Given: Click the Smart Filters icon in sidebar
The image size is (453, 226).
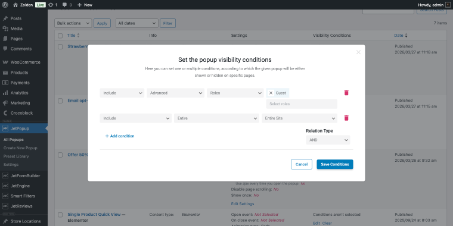Looking at the screenshot, I should pos(5,196).
